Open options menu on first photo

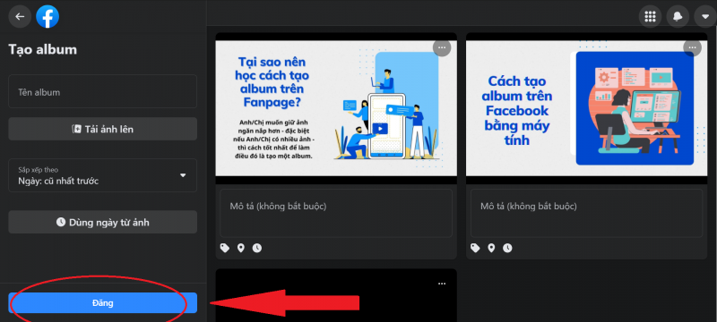click(442, 47)
